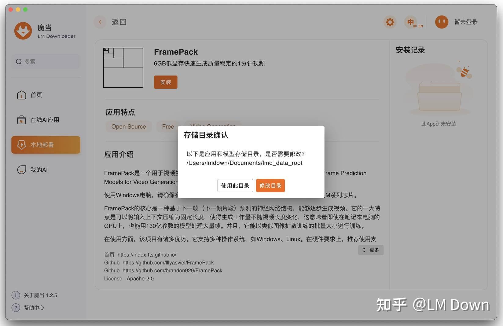The image size is (503, 326).
Task: Confirm with the 使用此目录 button
Action: 235,185
